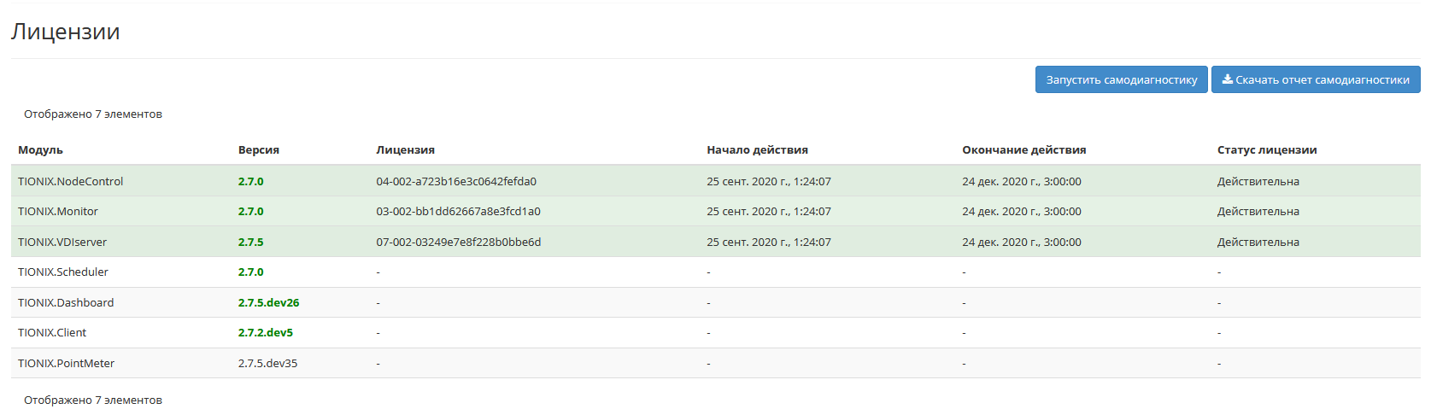This screenshot has height=415, width=1431.
Task: Click the TIONIX.VDIserver module name
Action: click(62, 242)
